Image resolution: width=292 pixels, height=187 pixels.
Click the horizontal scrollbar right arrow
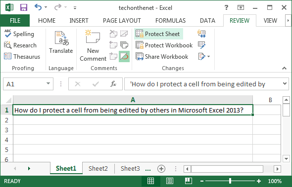coord(277,169)
